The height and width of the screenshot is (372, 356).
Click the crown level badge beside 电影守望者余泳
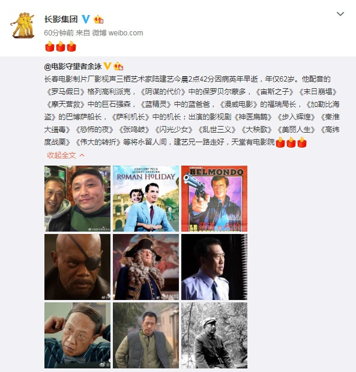(x=118, y=66)
